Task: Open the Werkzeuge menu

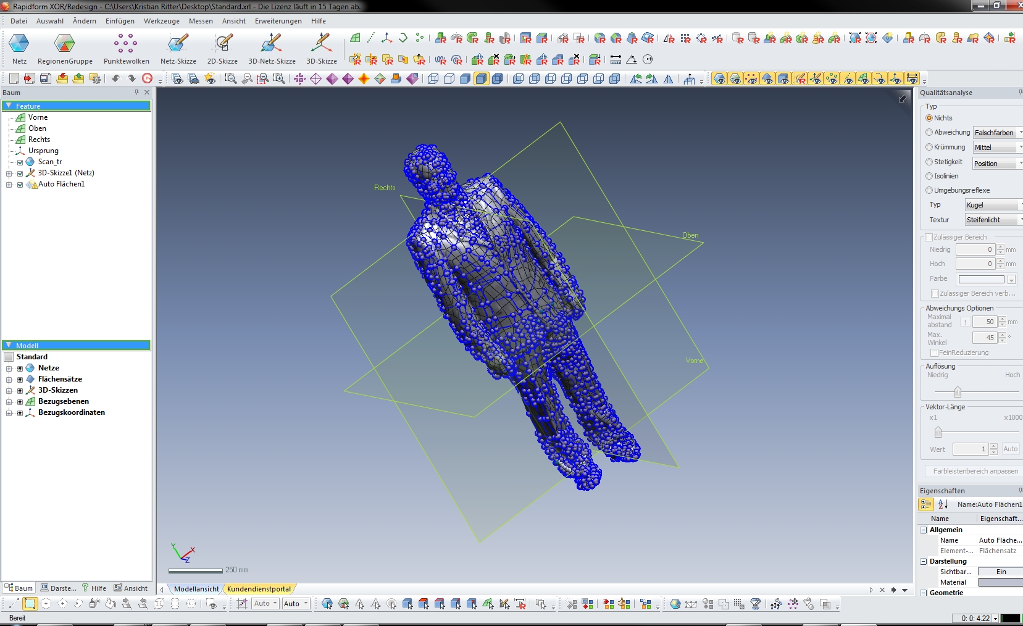Action: 161,21
